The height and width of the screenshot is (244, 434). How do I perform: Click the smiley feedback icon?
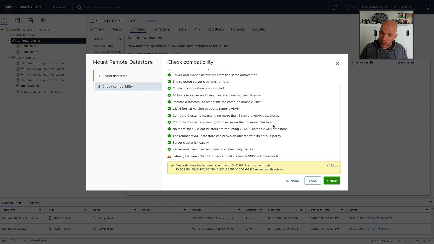428,7
